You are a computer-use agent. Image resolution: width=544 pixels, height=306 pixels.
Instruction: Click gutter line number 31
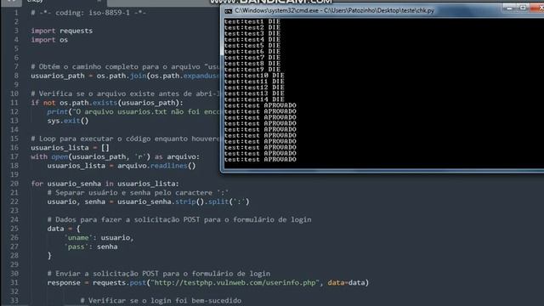pyautogui.click(x=14, y=283)
